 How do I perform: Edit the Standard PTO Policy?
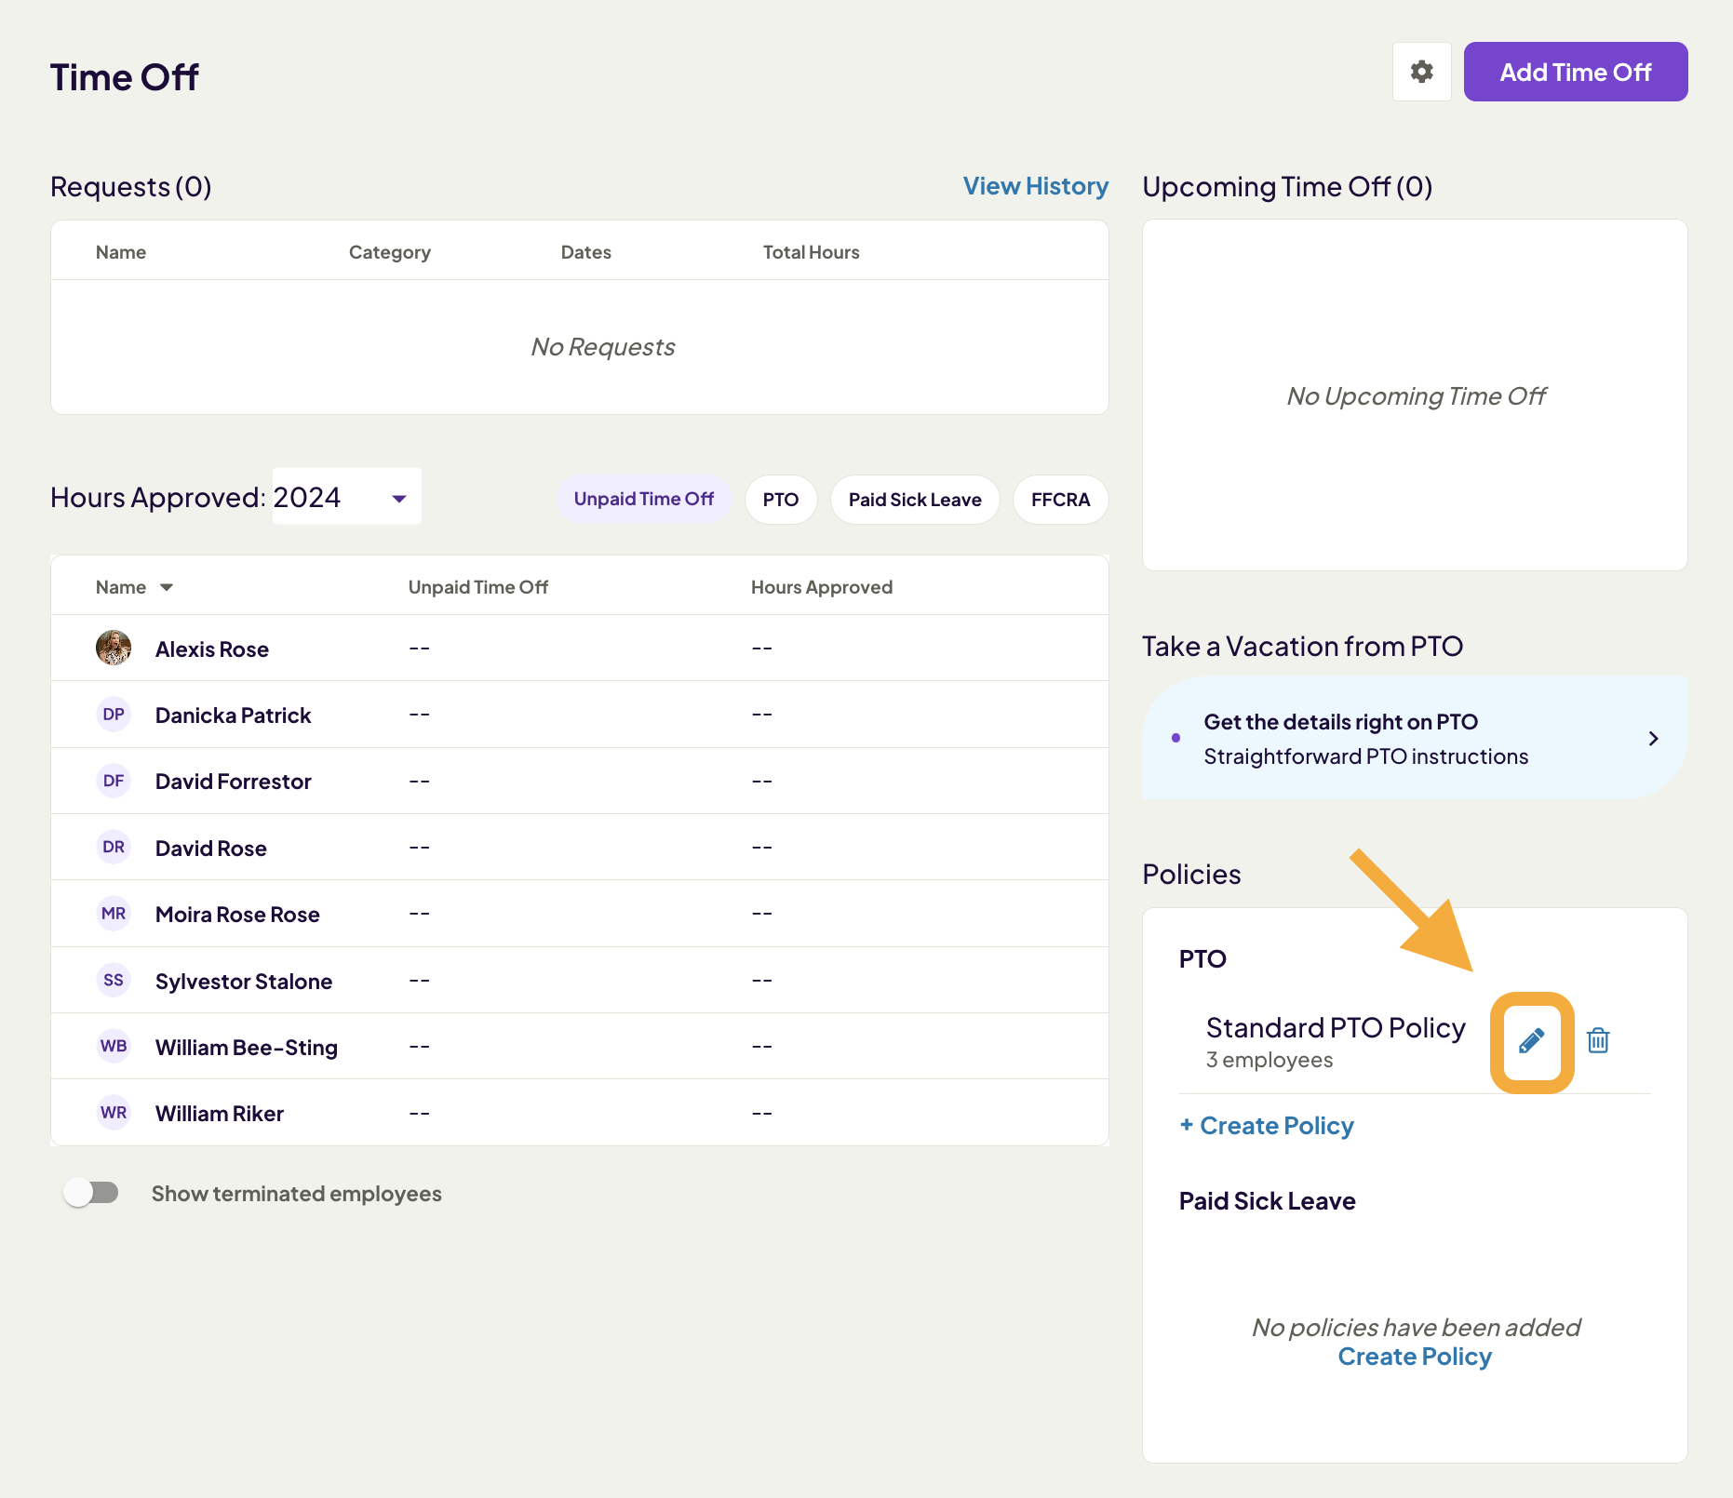pos(1531,1041)
